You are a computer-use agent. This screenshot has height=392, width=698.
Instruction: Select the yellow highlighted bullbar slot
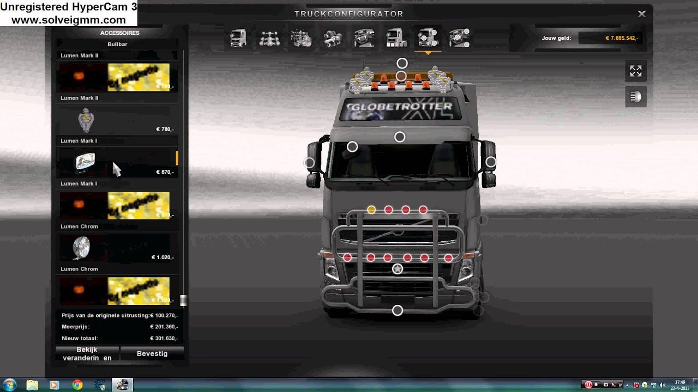click(371, 210)
